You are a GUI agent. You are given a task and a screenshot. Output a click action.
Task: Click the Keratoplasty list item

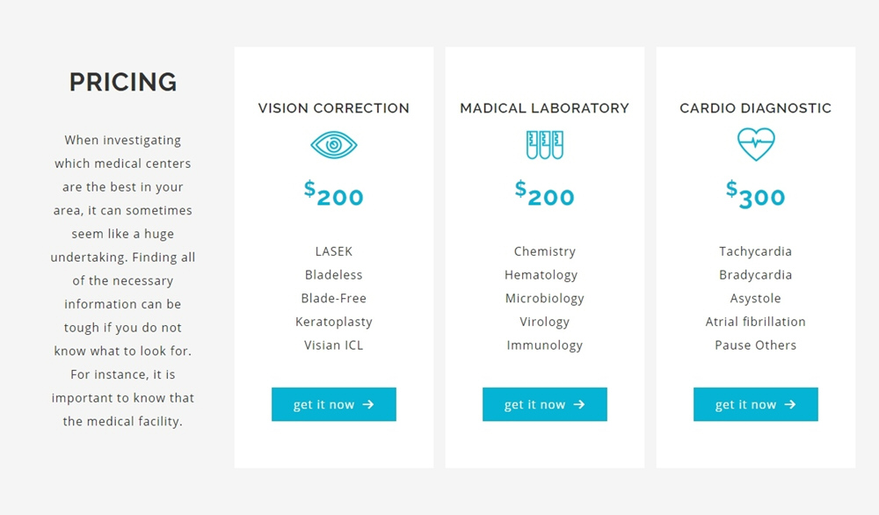click(x=333, y=323)
